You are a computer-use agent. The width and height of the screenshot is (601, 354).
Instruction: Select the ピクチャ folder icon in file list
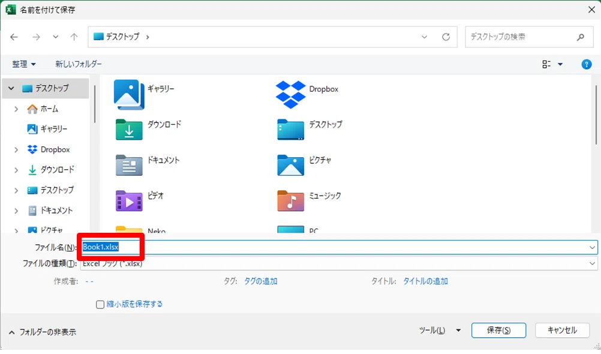click(290, 165)
